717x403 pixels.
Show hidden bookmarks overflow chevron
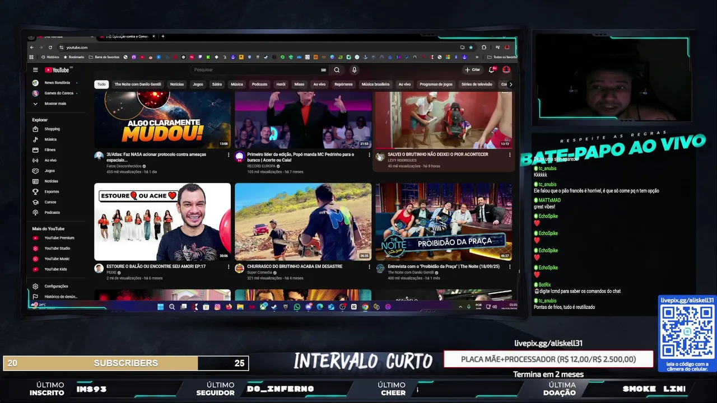click(477, 57)
